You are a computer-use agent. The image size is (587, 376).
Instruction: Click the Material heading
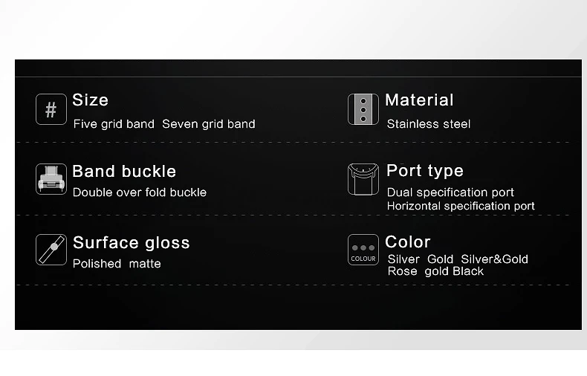click(x=419, y=100)
